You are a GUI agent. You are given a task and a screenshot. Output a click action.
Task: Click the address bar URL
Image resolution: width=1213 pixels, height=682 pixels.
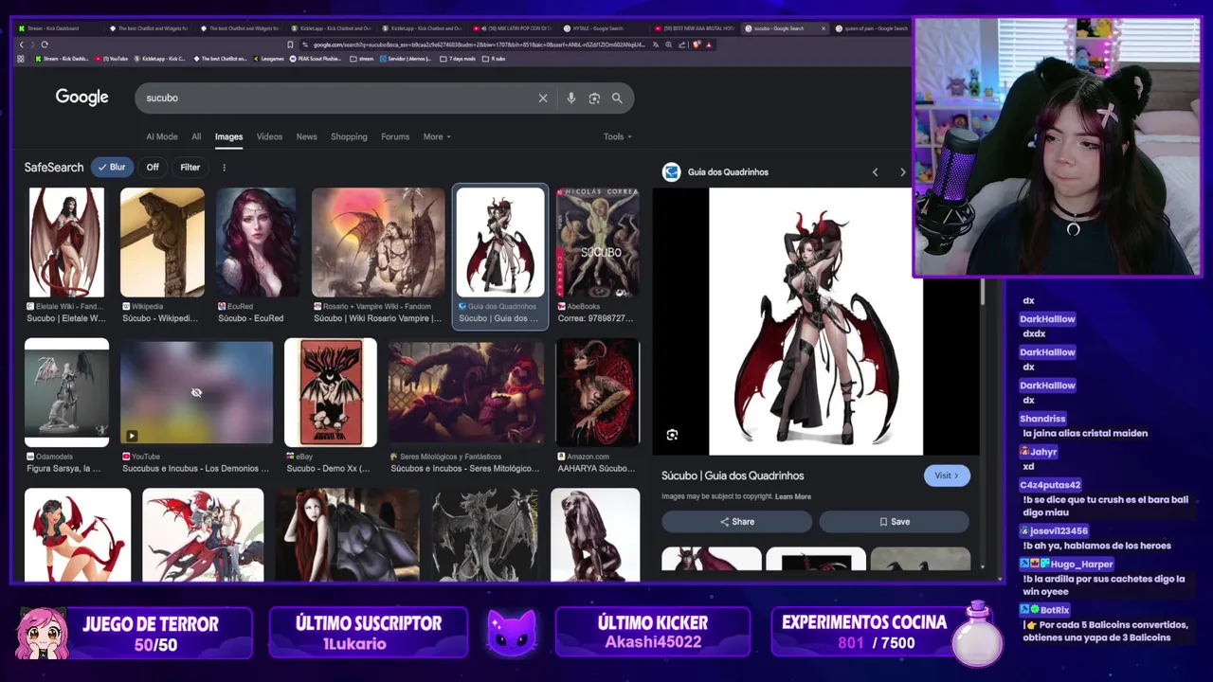click(x=479, y=45)
